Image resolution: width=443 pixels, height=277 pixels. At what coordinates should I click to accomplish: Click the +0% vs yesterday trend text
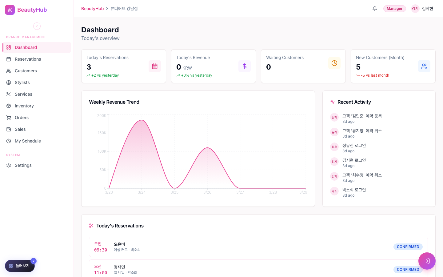tap(197, 75)
